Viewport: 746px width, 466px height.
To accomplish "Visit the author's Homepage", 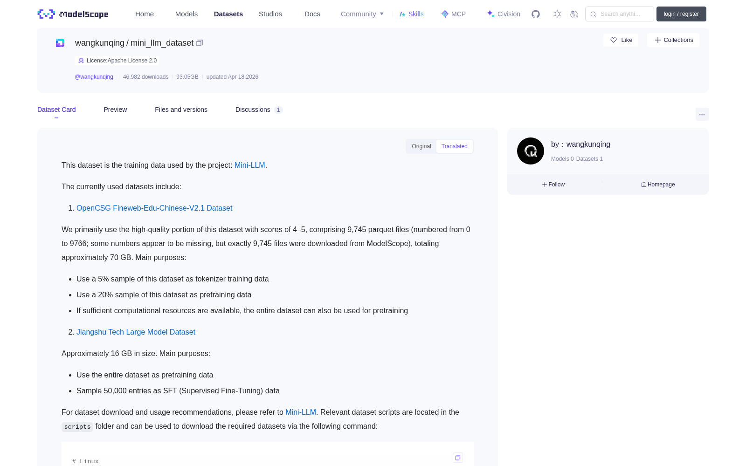I will (658, 185).
